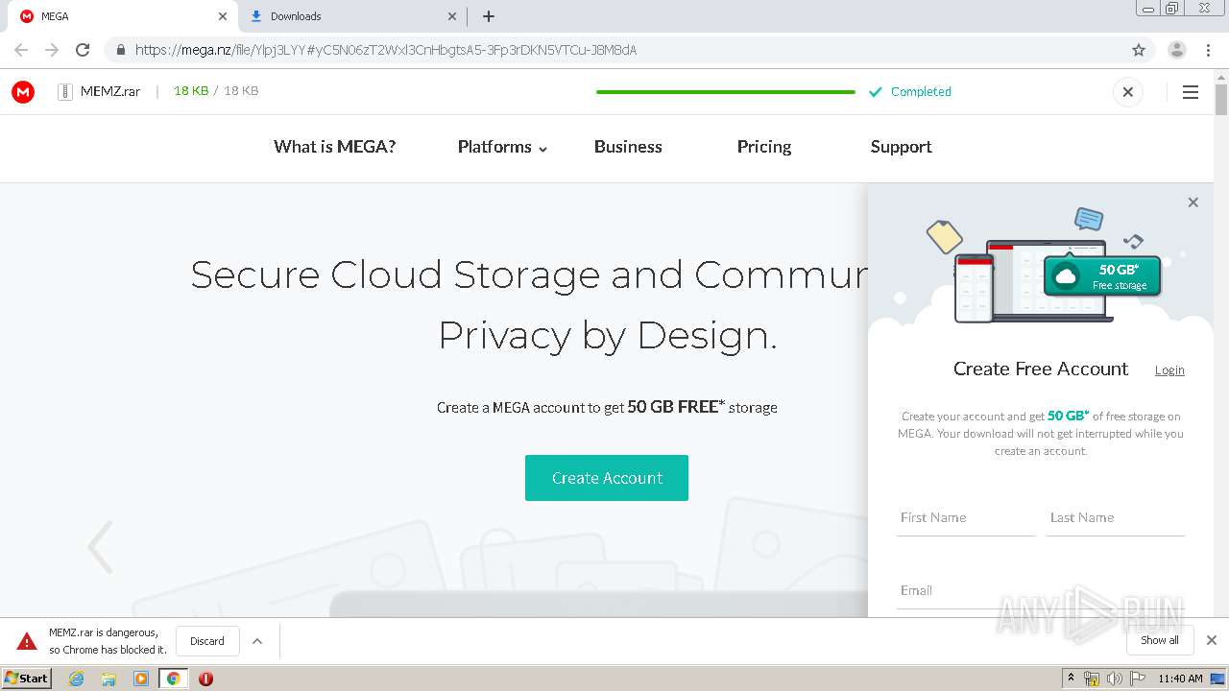Go back in browser history
This screenshot has height=691, width=1229.
(x=21, y=50)
